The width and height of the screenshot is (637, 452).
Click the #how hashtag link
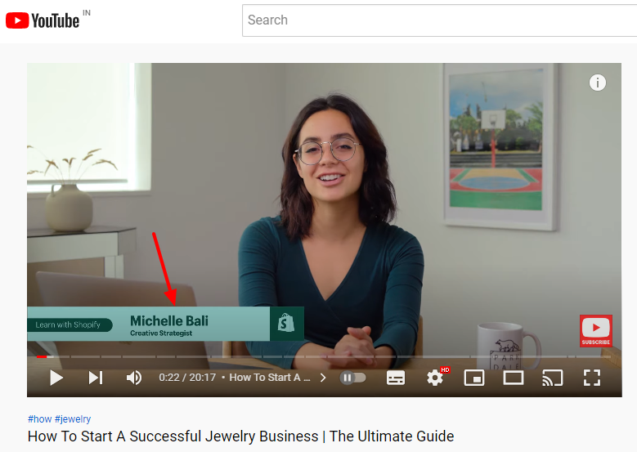click(39, 418)
